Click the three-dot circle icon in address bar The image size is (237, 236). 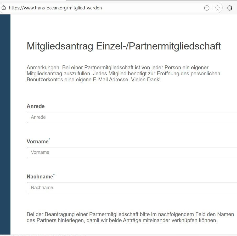point(207,8)
